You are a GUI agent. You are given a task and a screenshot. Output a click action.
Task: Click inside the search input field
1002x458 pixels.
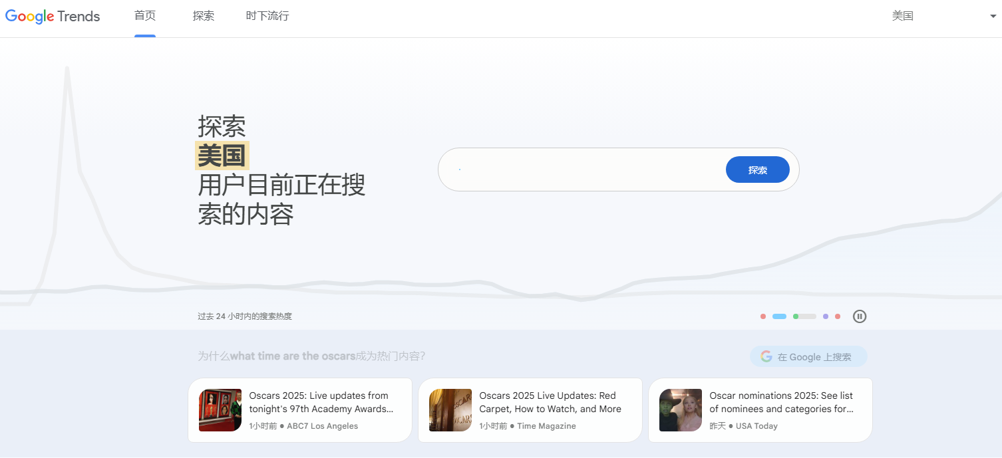point(579,170)
